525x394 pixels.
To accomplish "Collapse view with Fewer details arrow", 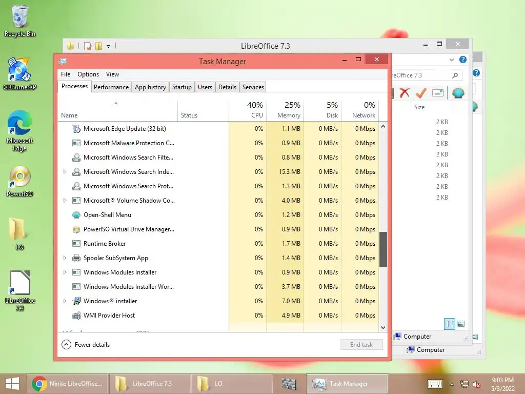I will [x=66, y=344].
